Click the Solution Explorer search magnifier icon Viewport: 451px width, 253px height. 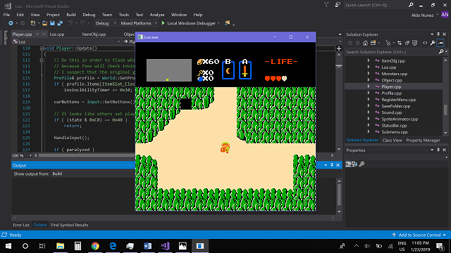pos(441,51)
